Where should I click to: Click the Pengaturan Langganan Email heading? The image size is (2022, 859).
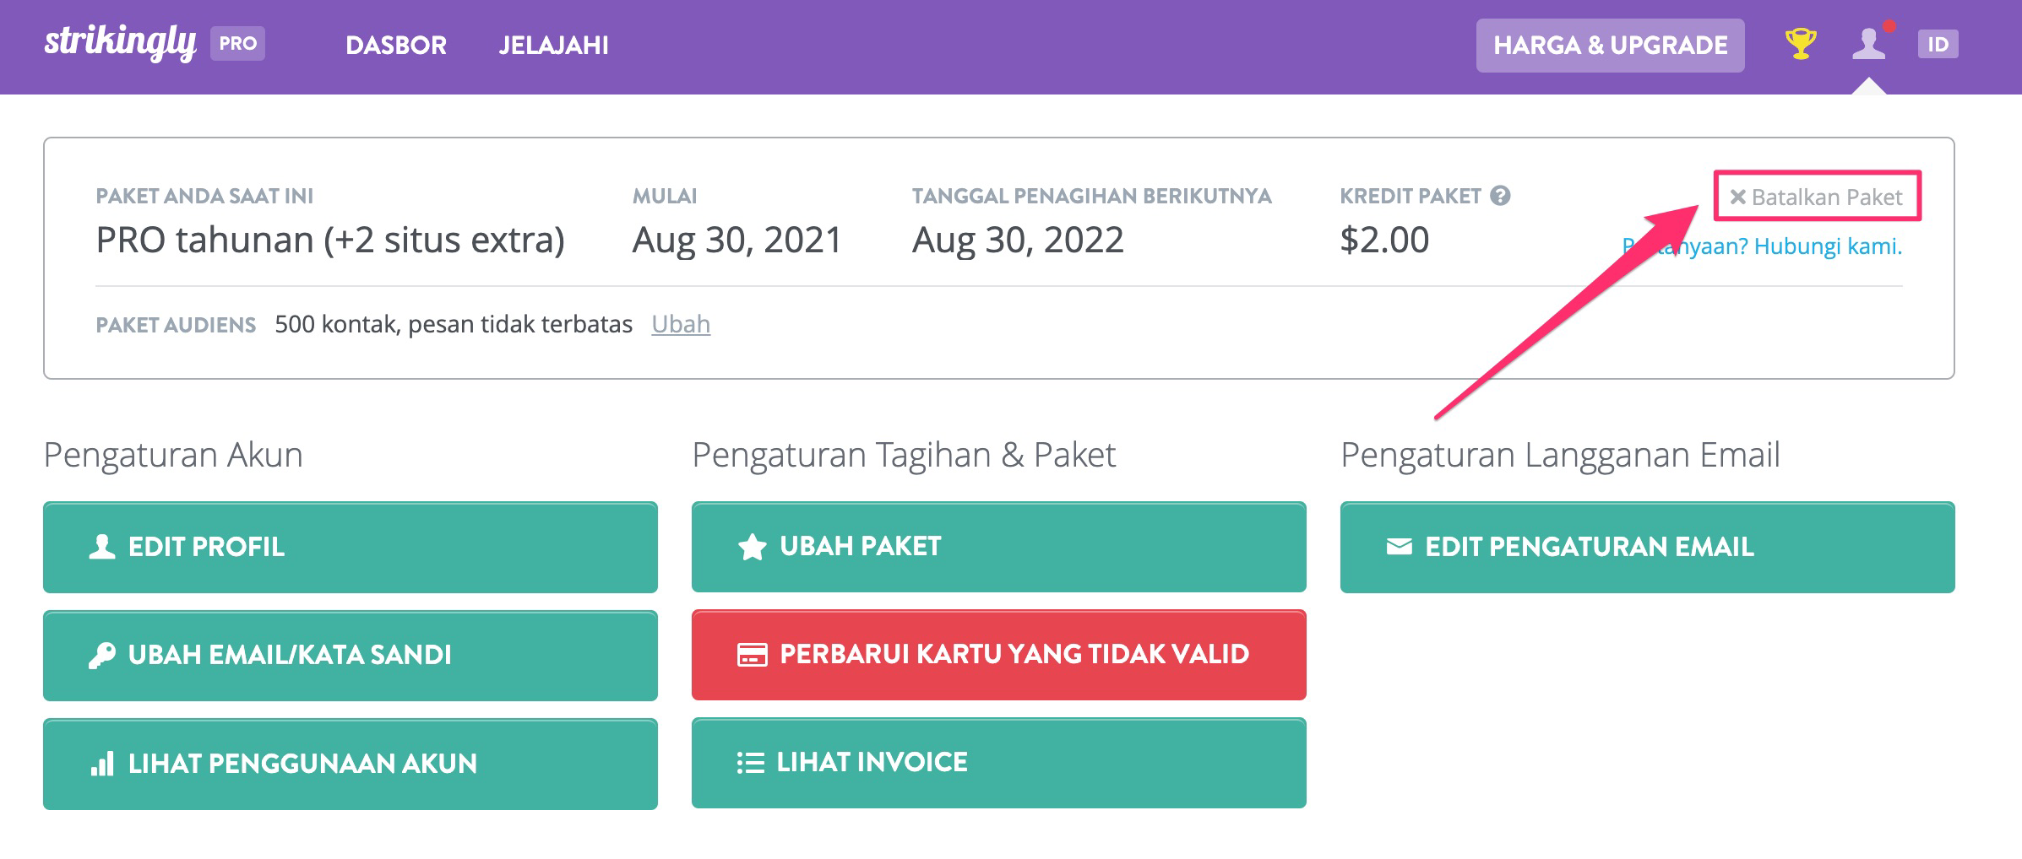(x=1560, y=456)
